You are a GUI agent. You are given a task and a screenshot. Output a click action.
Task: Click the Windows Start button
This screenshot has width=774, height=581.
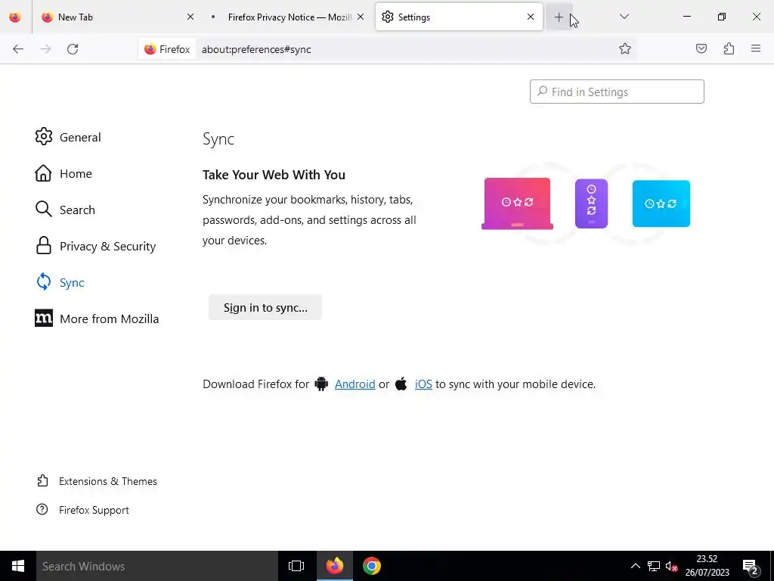click(18, 566)
